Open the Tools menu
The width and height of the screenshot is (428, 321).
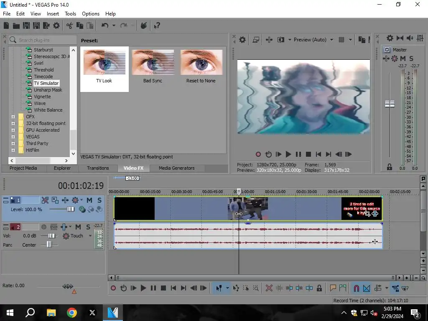(x=70, y=14)
